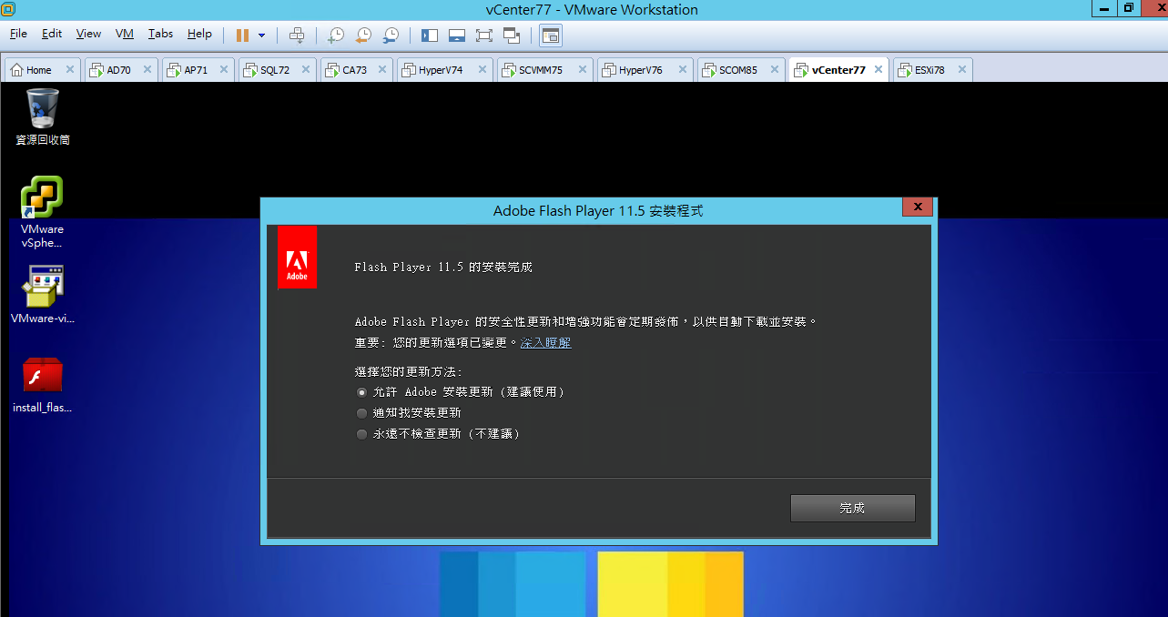The image size is (1168, 617).
Task: Select the install_flash desktop icon
Action: click(42, 384)
